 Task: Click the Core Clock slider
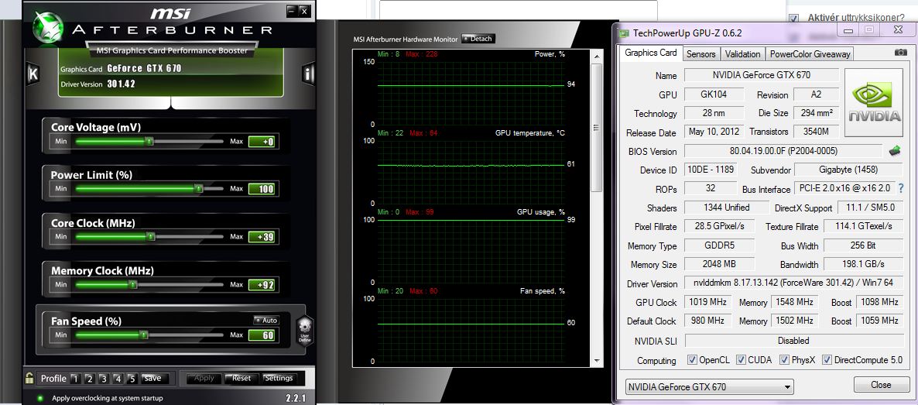click(149, 237)
